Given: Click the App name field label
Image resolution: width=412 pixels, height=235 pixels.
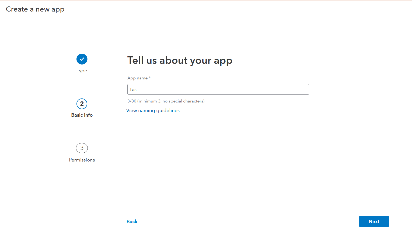Looking at the screenshot, I should [x=137, y=78].
